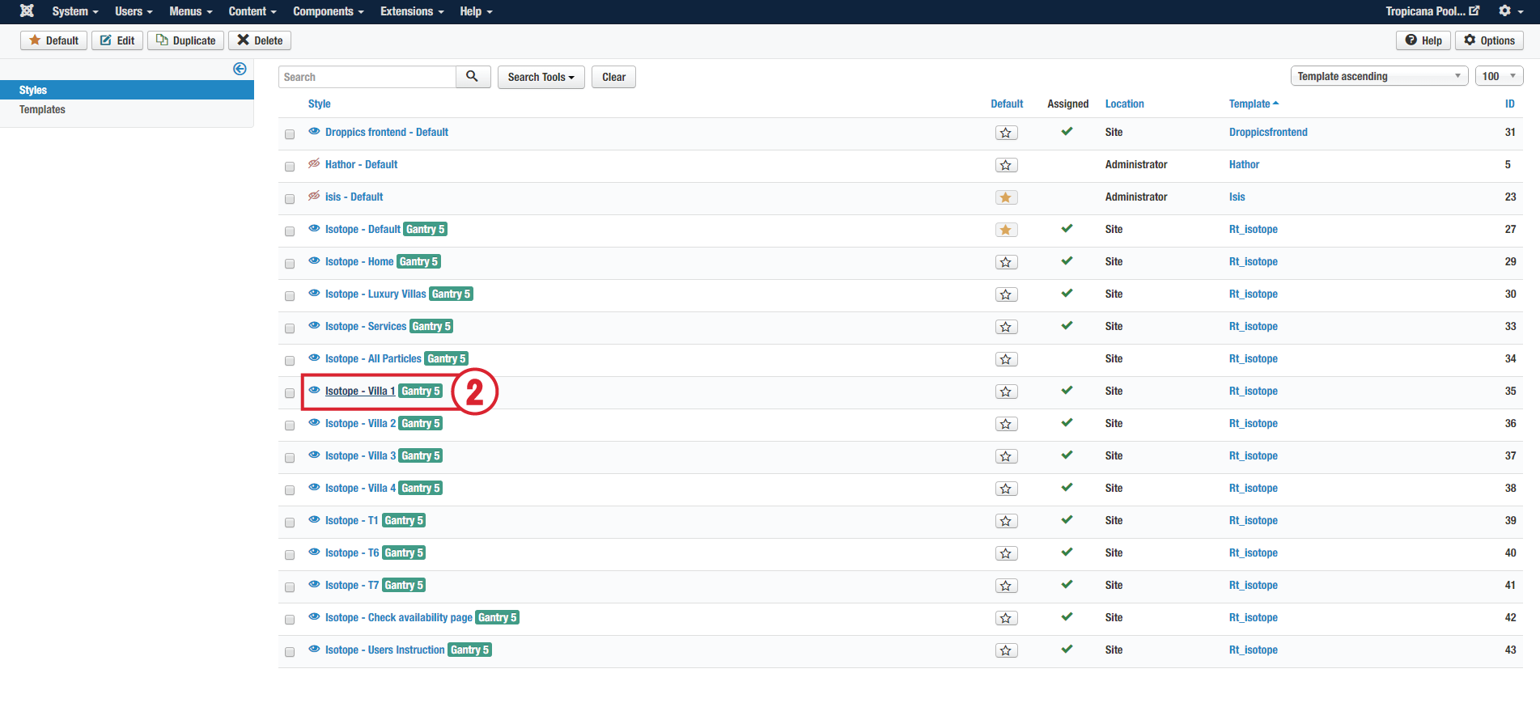Screen dimensions: 1540x707
Task: Open the 100 list limit dropdown
Action: click(x=1499, y=76)
